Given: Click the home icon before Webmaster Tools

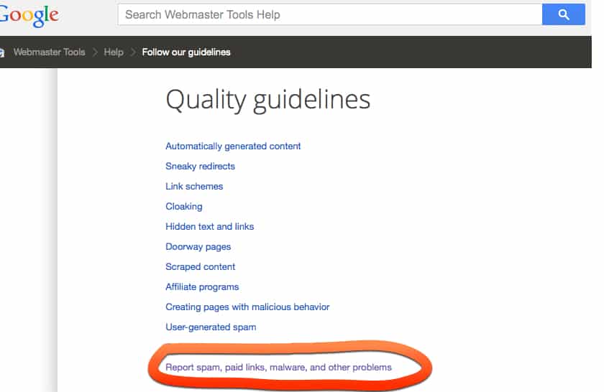Looking at the screenshot, I should coord(2,52).
